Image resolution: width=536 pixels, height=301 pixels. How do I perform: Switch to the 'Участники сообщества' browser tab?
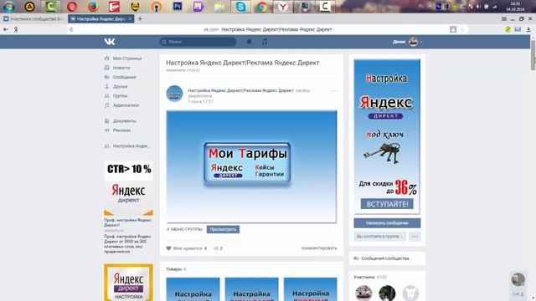pos(33,18)
